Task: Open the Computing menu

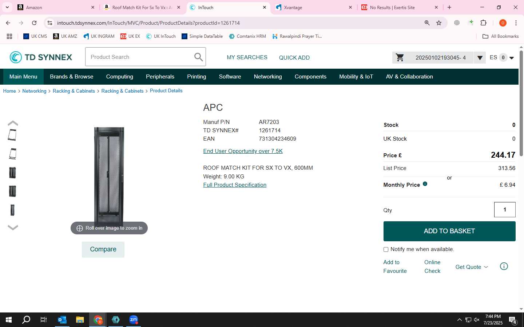Action: (x=120, y=77)
